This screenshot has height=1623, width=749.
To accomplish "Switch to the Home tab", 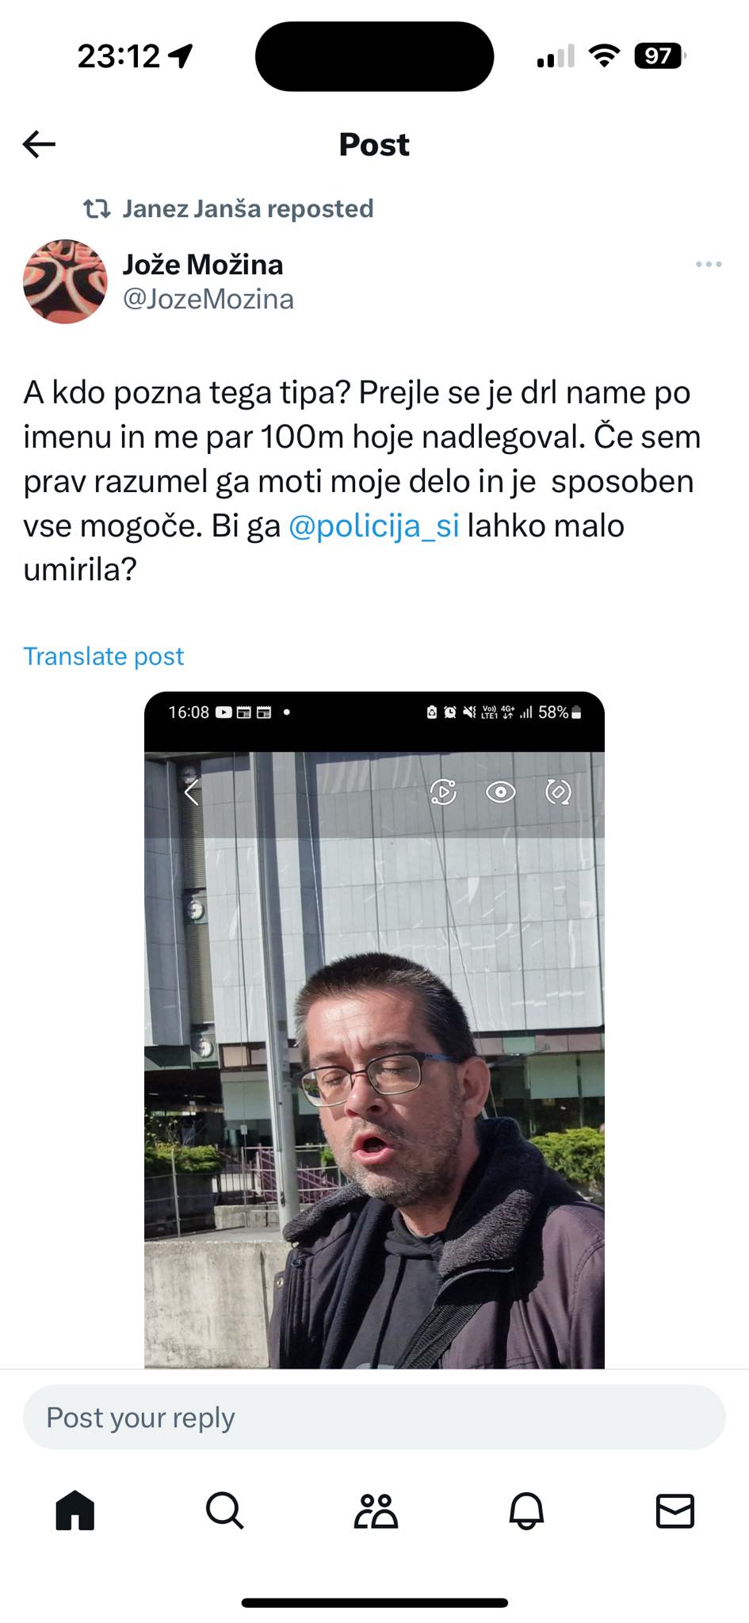I will [x=75, y=1510].
